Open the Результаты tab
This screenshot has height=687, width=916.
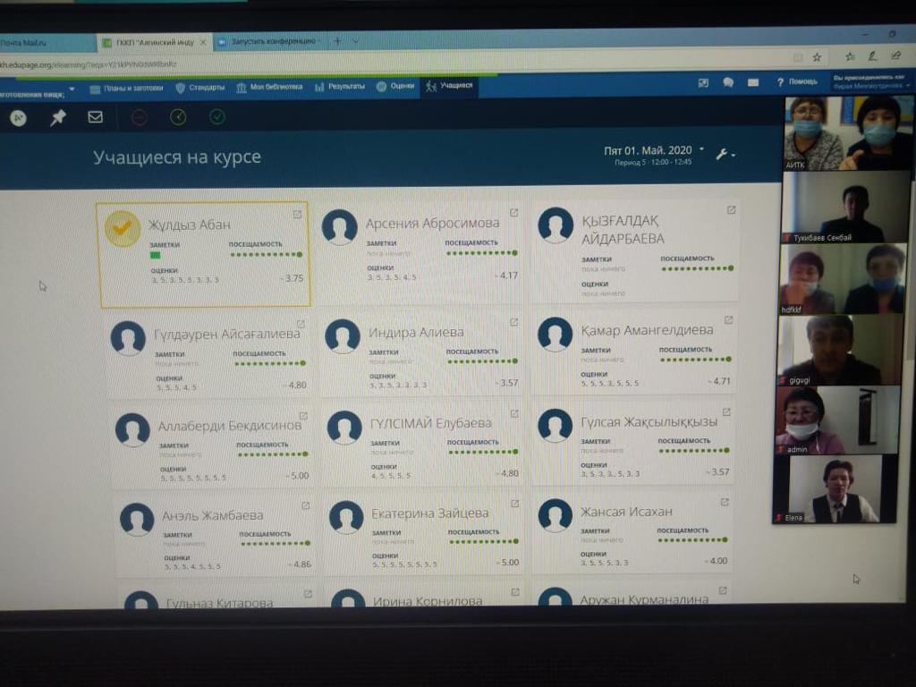point(340,86)
